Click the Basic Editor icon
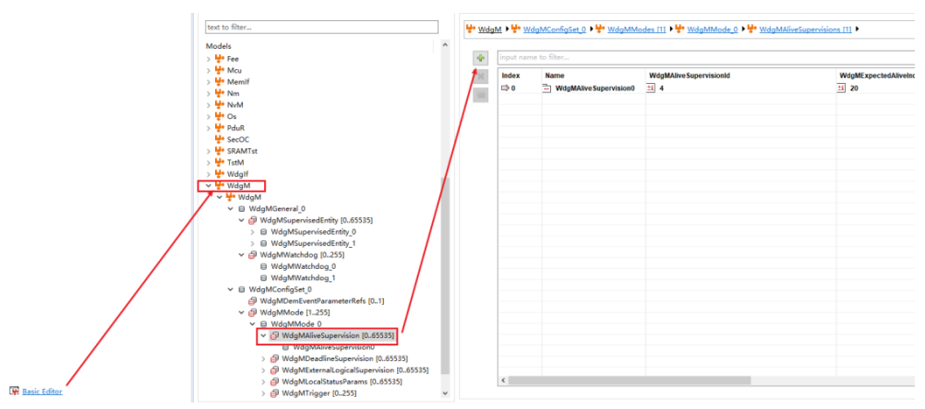The height and width of the screenshot is (409, 925). (13, 391)
